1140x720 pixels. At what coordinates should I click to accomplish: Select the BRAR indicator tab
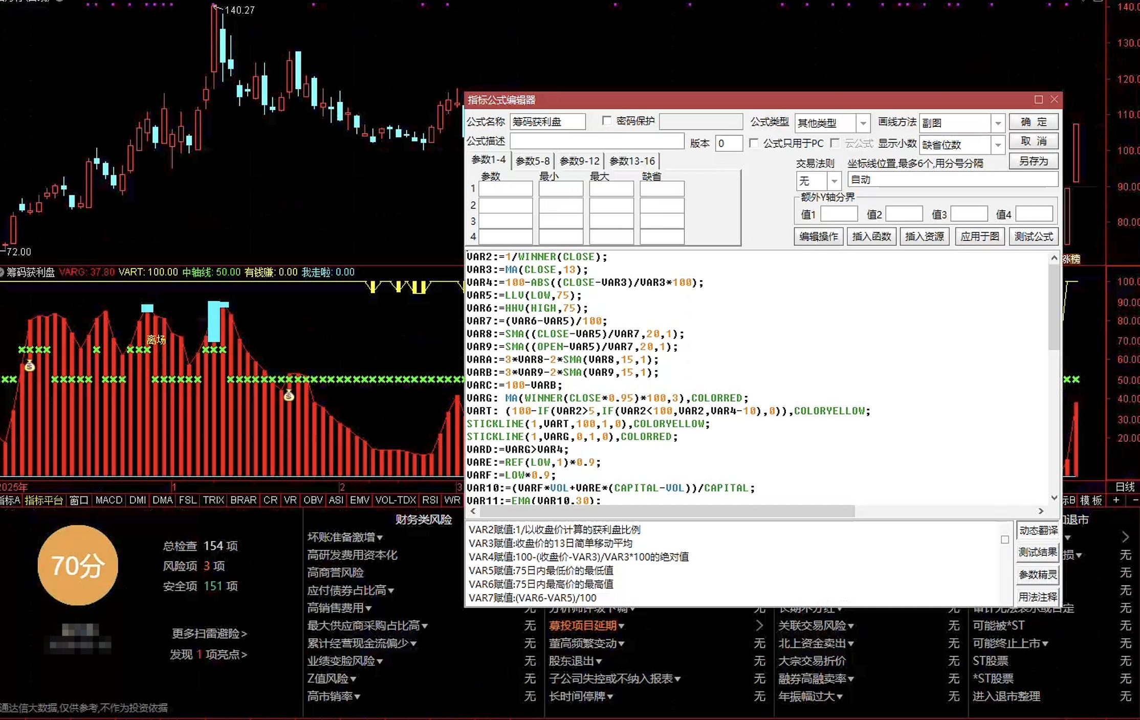coord(244,500)
